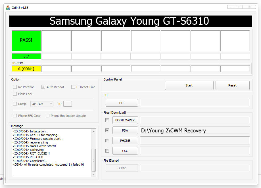Click Message log scrollbar up arrow
The image size is (261, 188).
(x=94, y=132)
